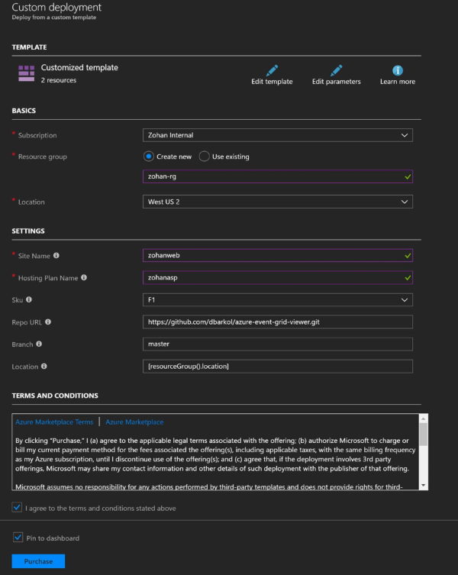Toggle the Pin to dashboard checkbox
Screen dimensions: 458x575
(18, 538)
